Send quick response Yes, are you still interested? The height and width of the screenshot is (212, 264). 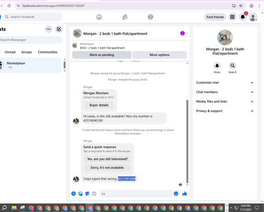point(107,159)
